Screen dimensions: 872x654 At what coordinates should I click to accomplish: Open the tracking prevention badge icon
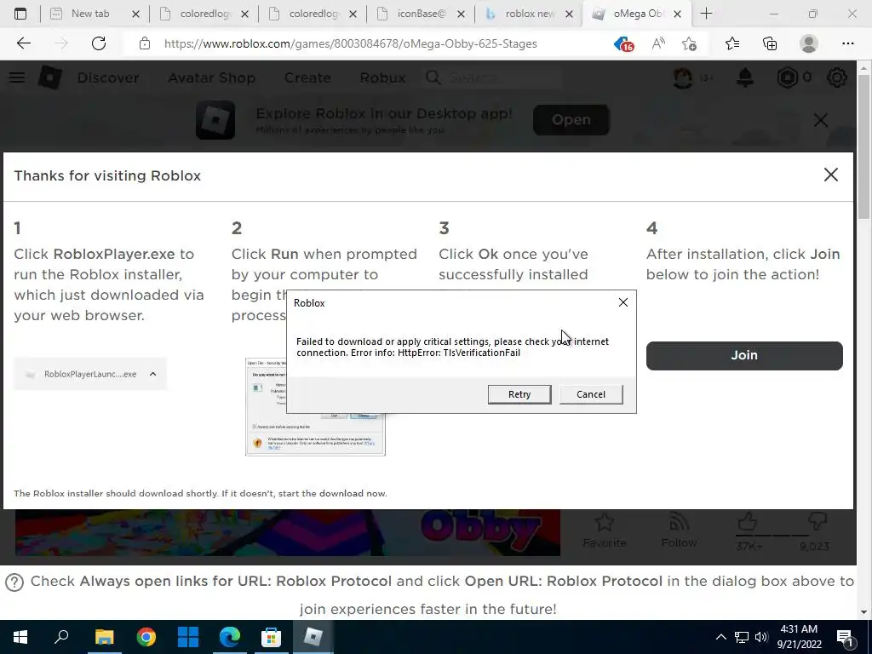point(624,43)
